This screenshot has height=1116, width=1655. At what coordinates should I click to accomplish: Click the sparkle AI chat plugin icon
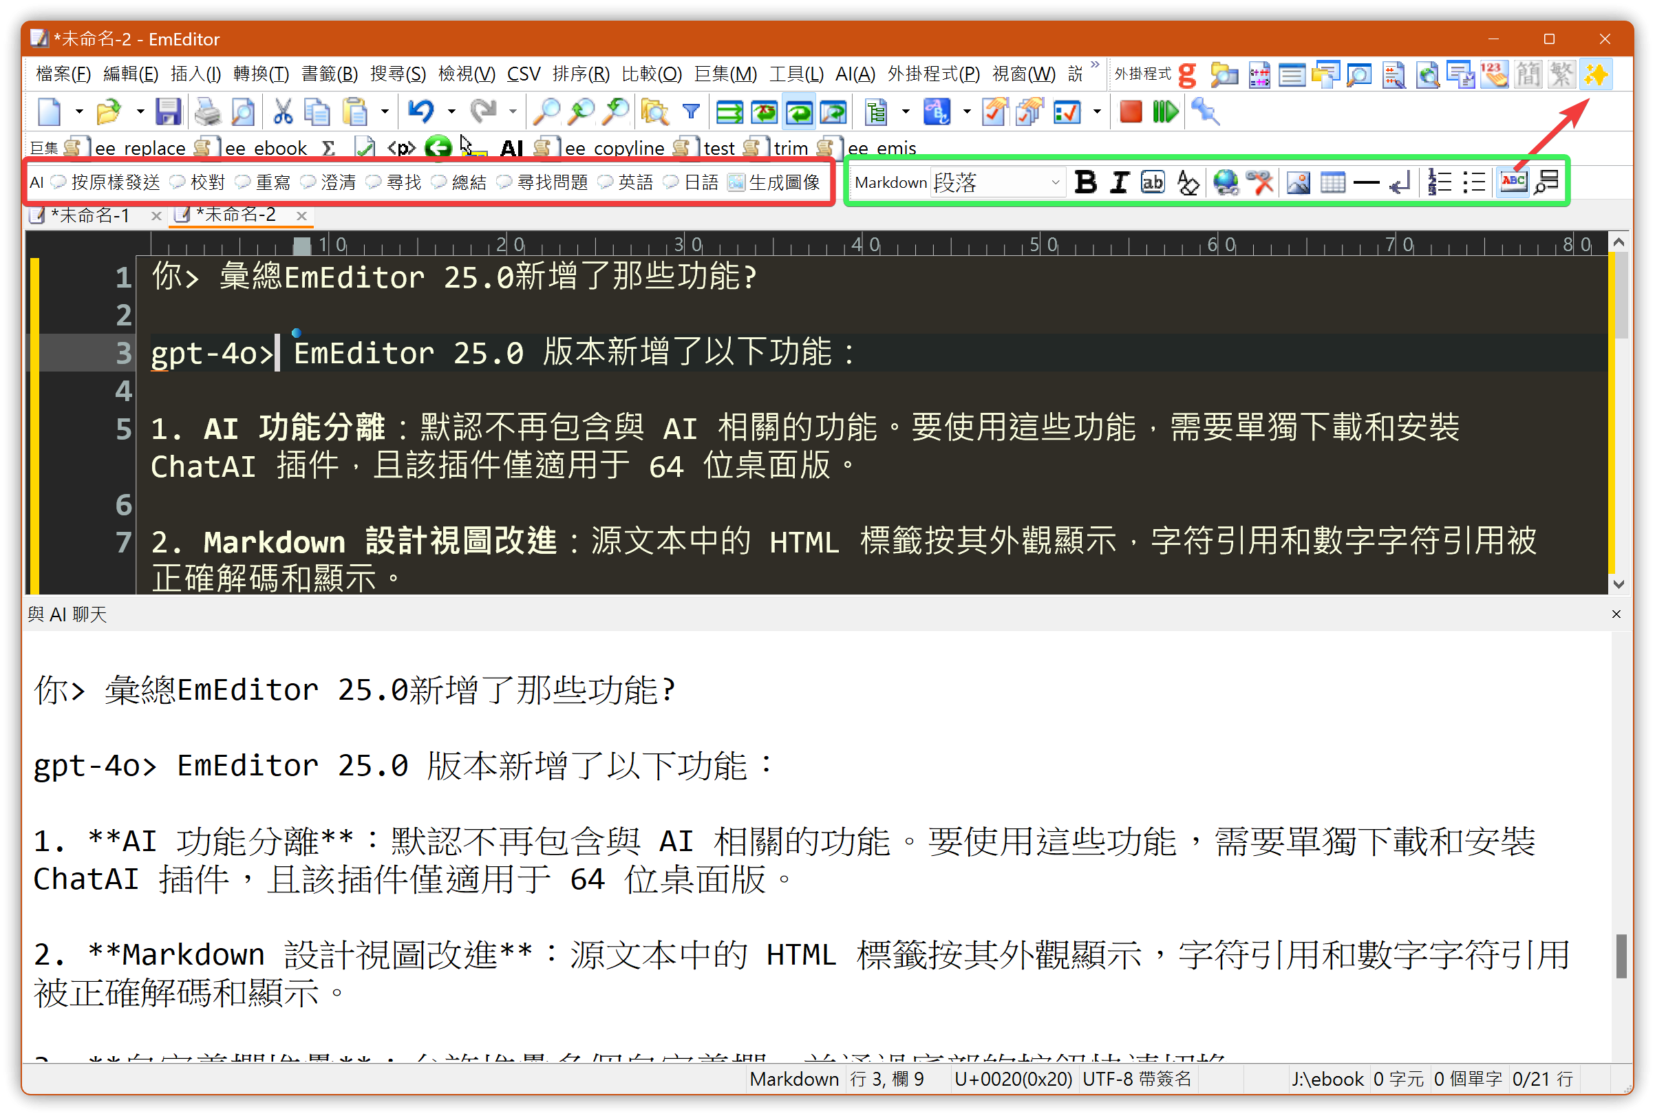click(1595, 75)
